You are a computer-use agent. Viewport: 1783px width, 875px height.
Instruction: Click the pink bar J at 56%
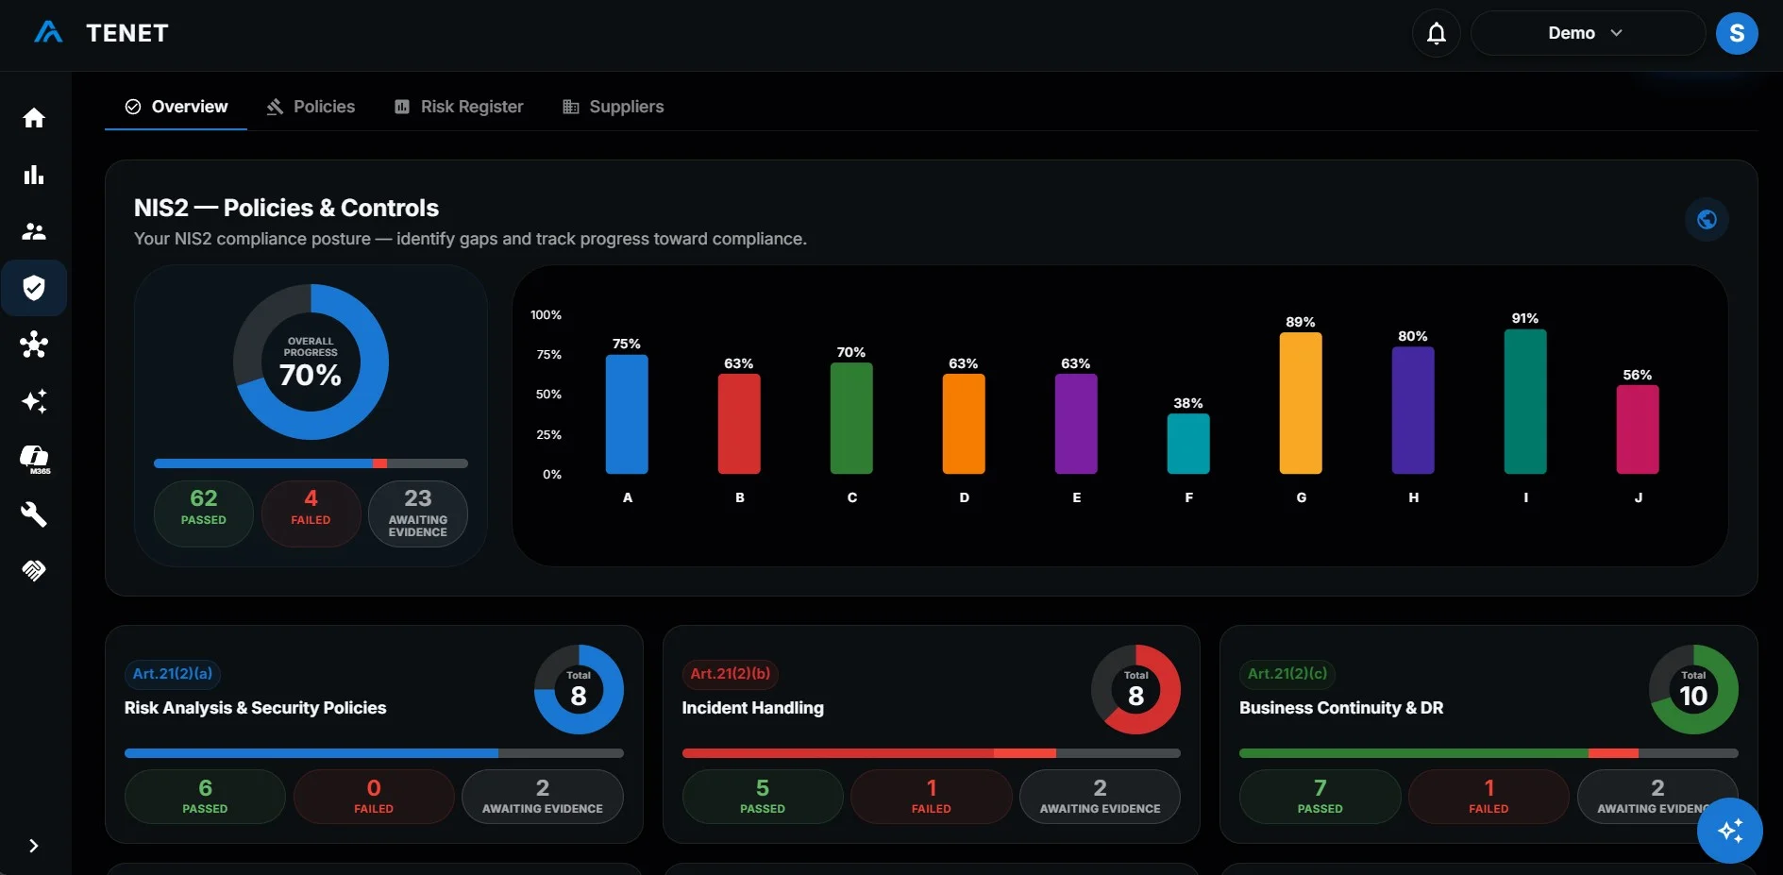(1638, 429)
